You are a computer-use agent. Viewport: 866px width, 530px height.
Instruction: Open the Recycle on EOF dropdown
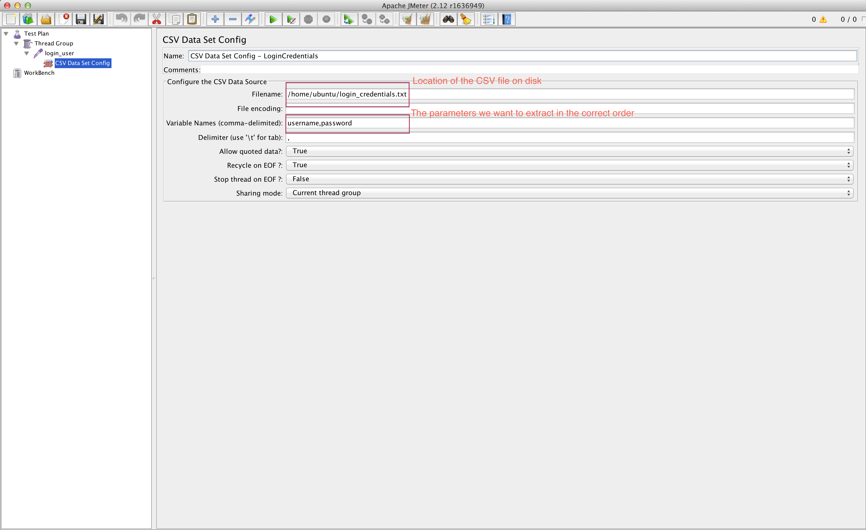569,165
